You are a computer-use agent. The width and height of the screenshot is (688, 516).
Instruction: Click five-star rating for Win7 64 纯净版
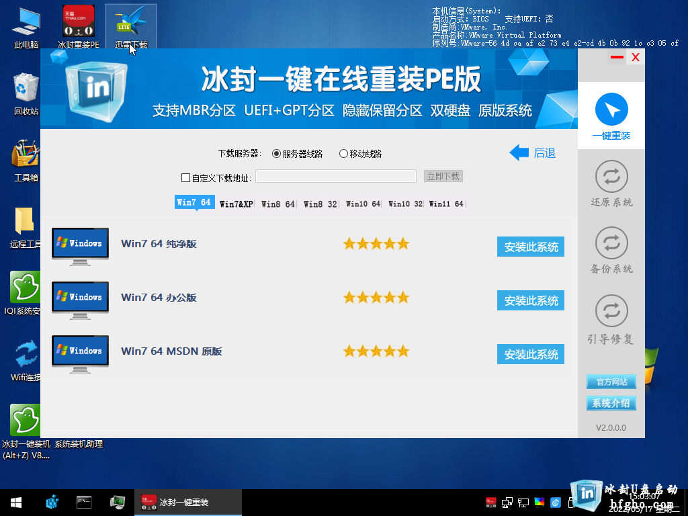(376, 243)
